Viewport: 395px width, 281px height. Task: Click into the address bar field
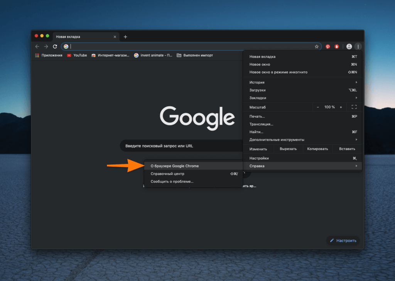191,47
